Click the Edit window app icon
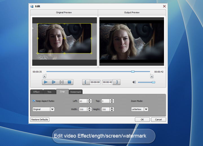This screenshot has height=146, width=203. point(32,6)
